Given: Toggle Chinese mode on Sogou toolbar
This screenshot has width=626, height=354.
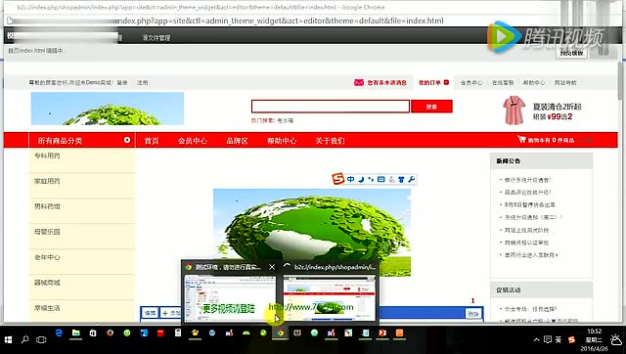Looking at the screenshot, I should [x=350, y=179].
